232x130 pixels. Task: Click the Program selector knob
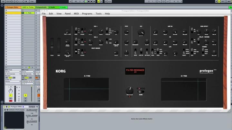point(130,90)
